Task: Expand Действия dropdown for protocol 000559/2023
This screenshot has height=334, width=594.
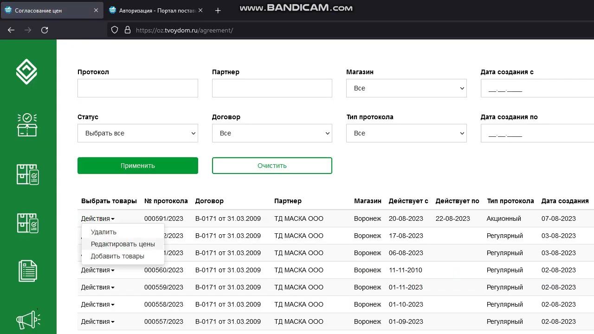Action: [98, 287]
